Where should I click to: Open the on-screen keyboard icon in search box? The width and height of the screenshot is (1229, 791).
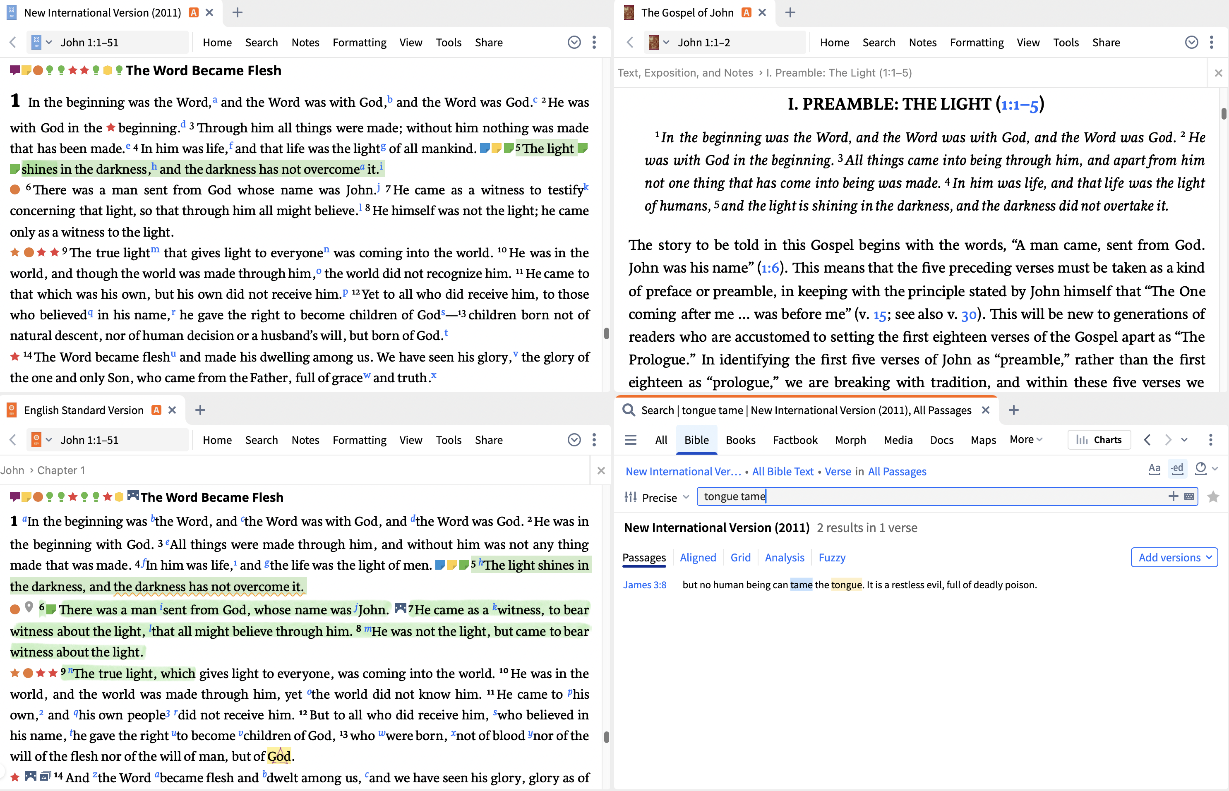[1189, 496]
